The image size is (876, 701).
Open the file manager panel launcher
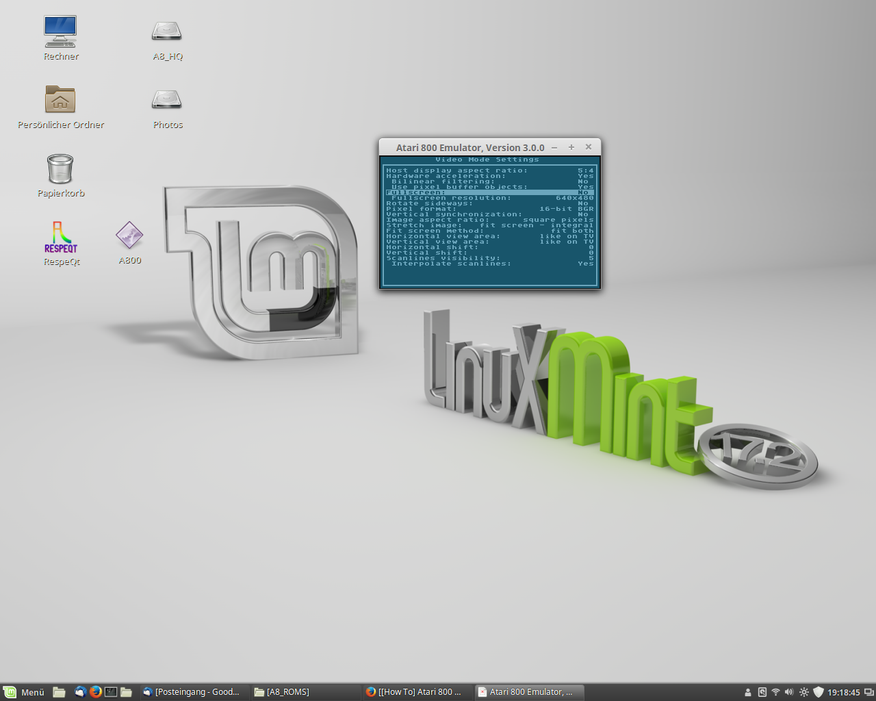click(126, 692)
